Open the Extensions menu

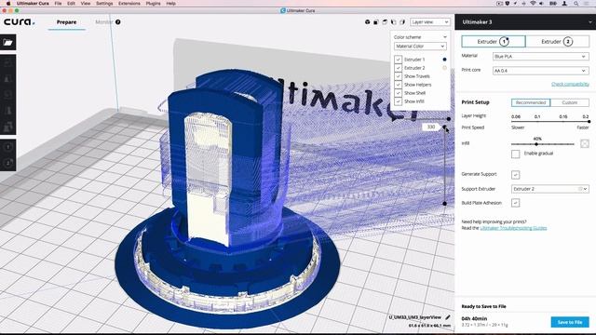pyautogui.click(x=129, y=4)
